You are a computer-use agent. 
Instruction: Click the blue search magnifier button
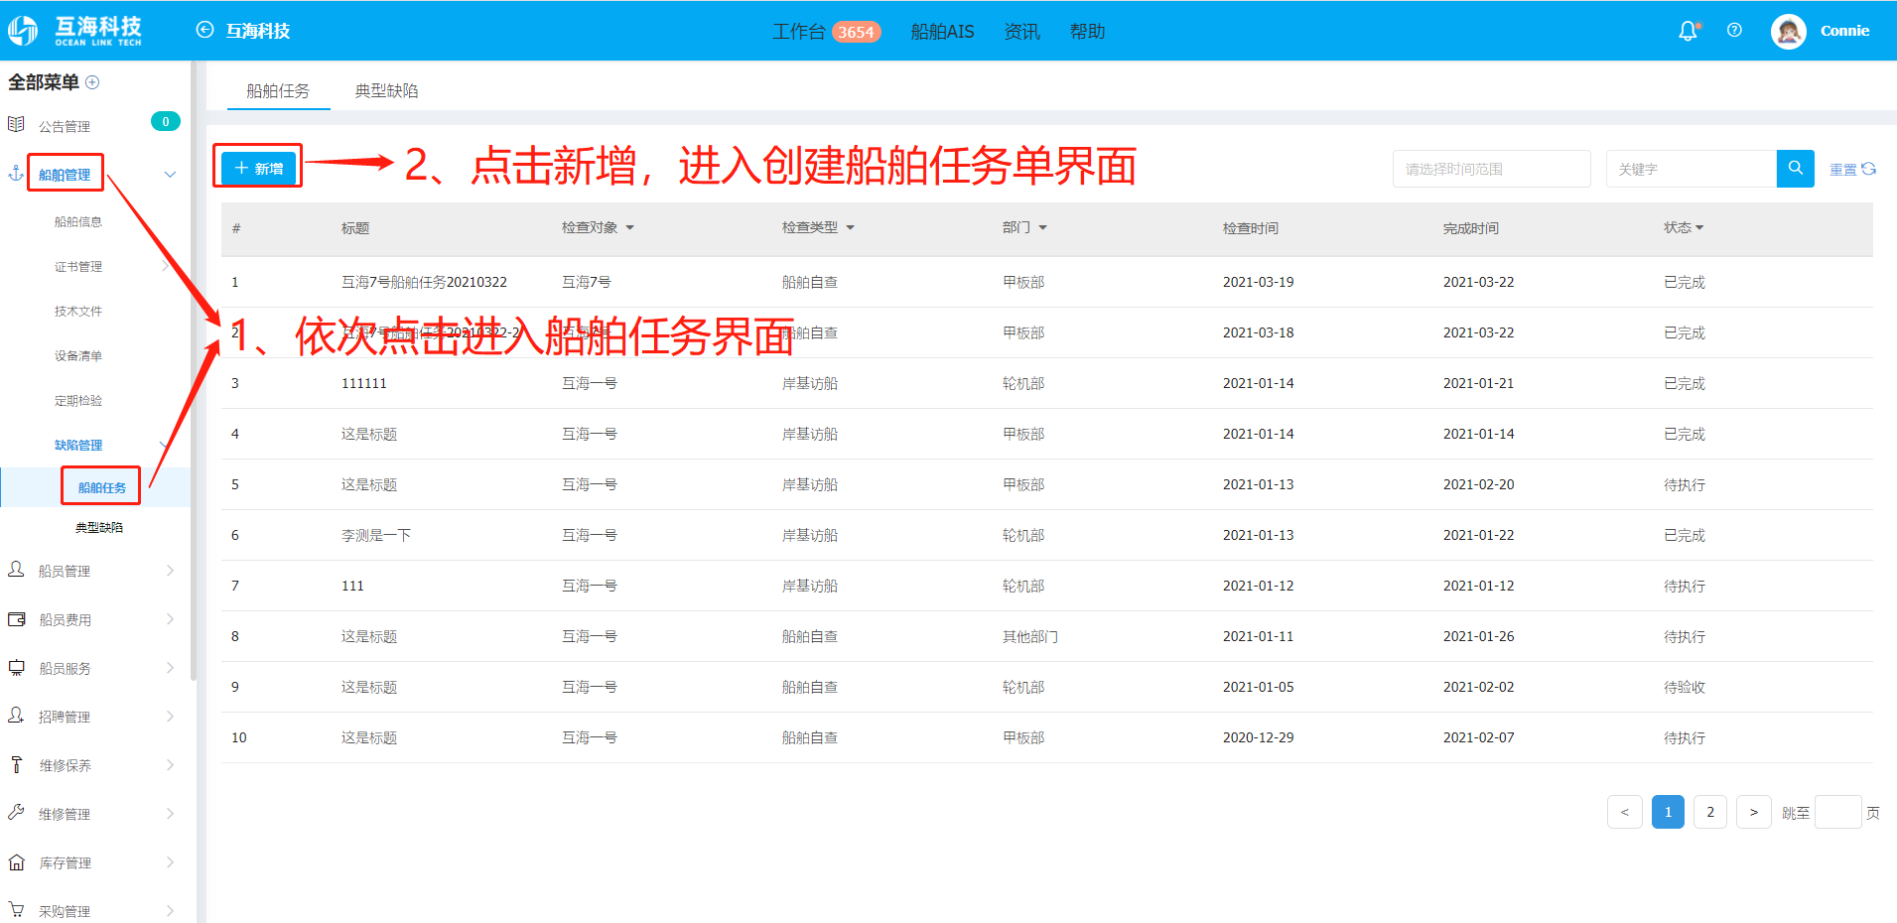(x=1795, y=169)
